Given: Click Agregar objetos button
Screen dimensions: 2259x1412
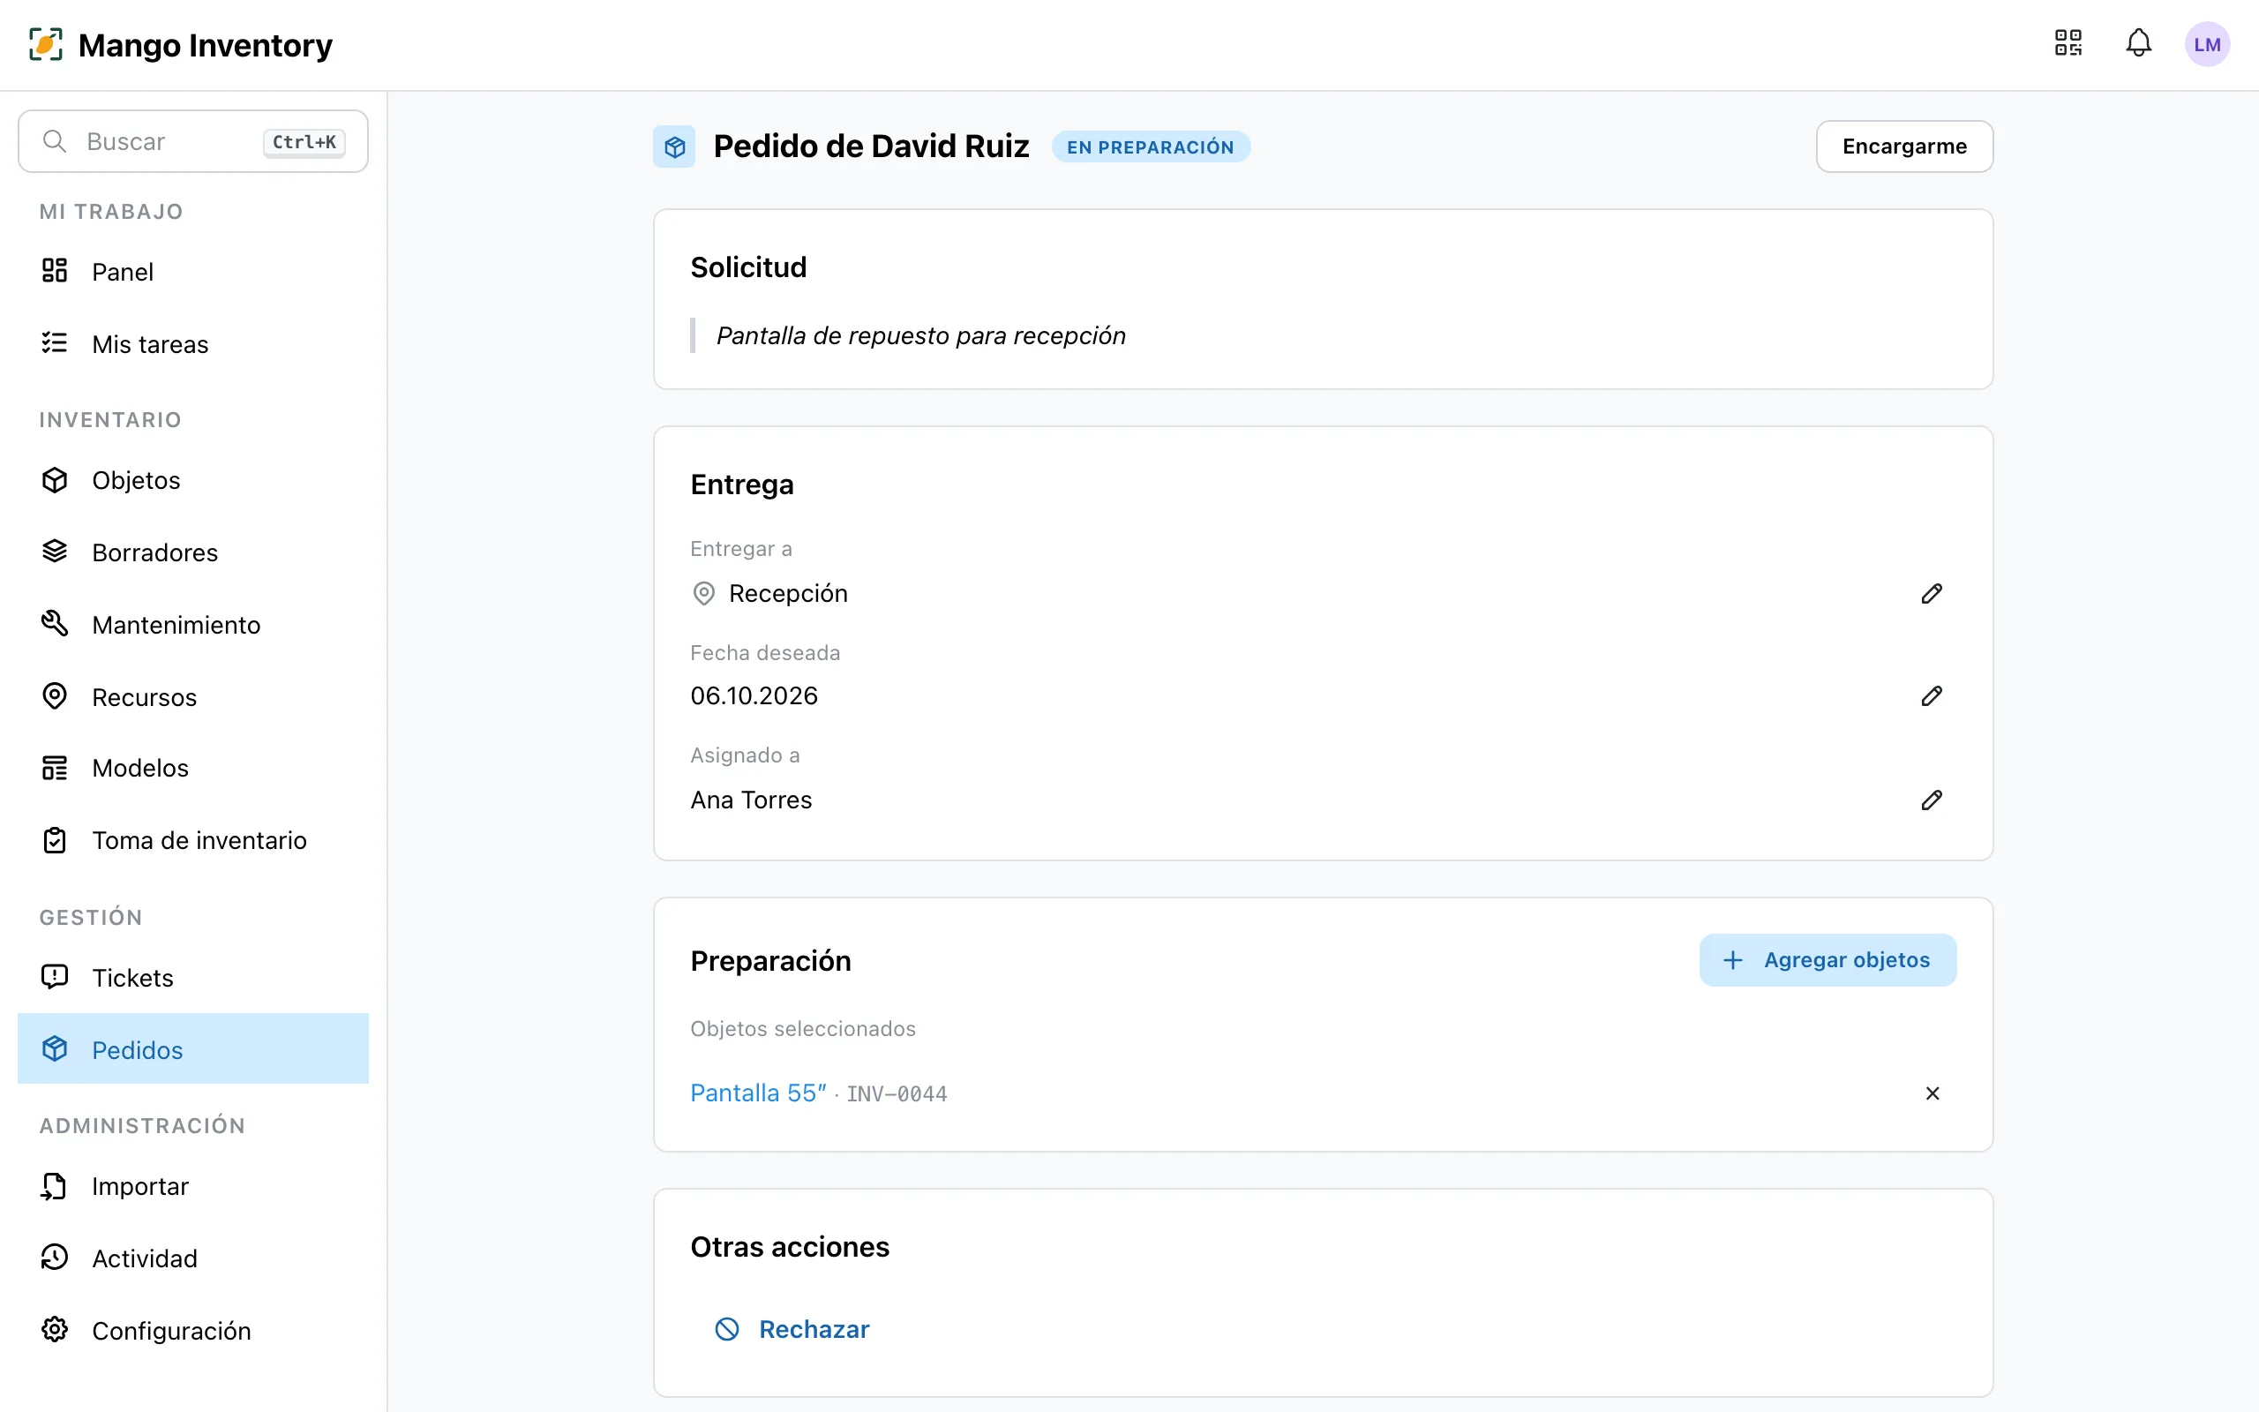Looking at the screenshot, I should (1827, 960).
